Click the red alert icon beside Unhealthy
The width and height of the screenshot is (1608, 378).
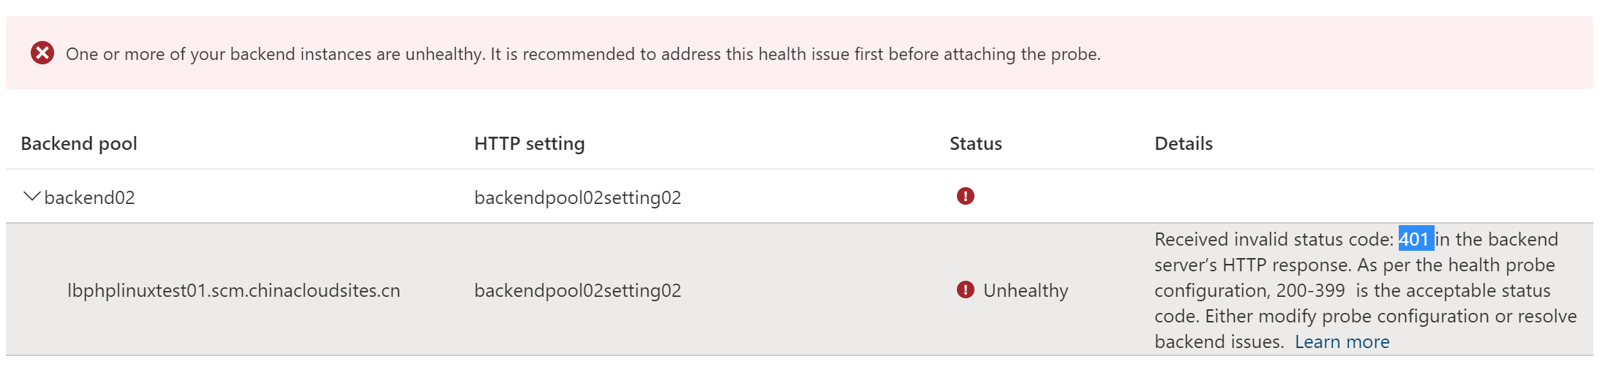coord(965,290)
